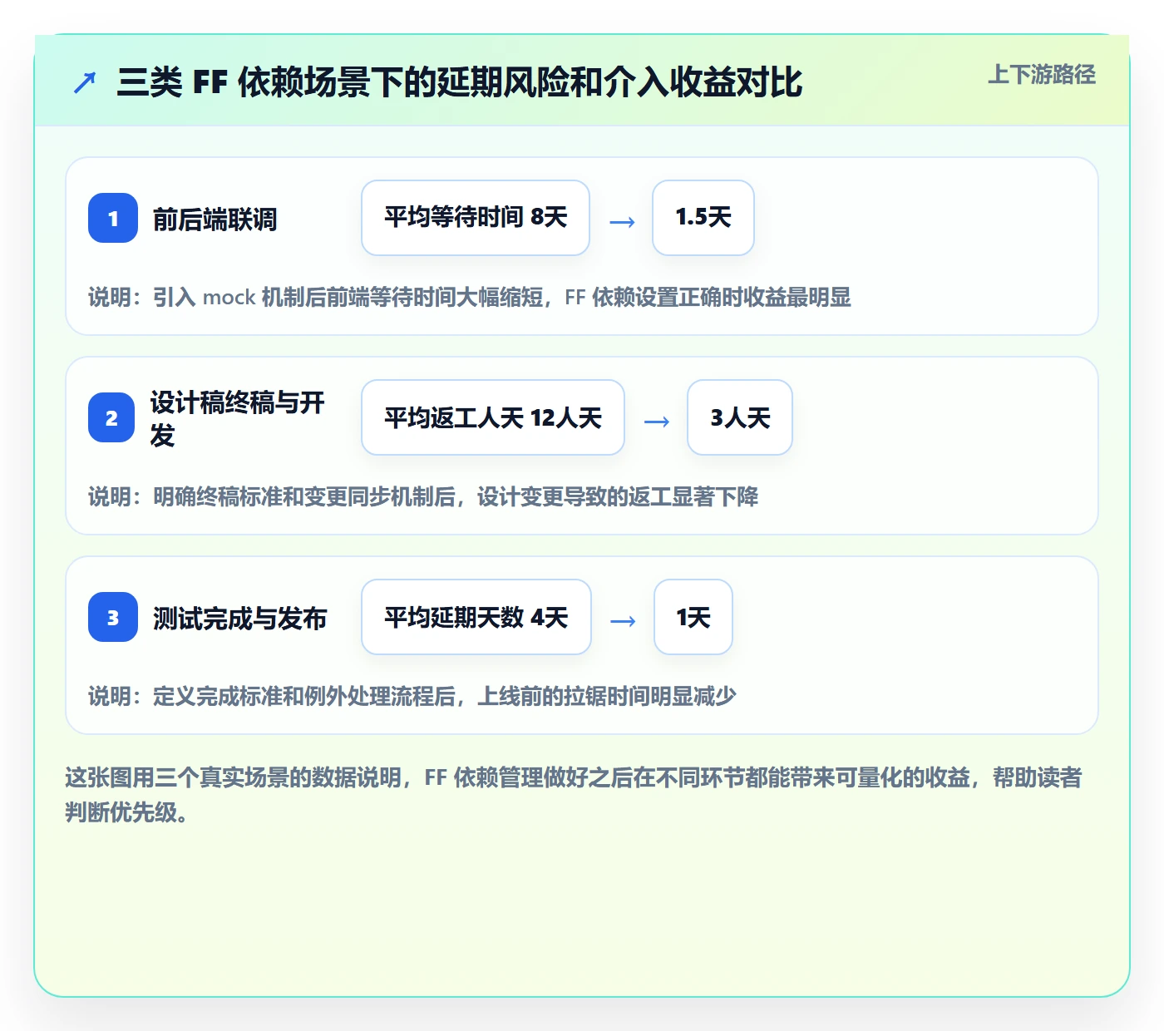The width and height of the screenshot is (1164, 1031).
Task: Select the 1.5天 result box
Action: pos(703,218)
